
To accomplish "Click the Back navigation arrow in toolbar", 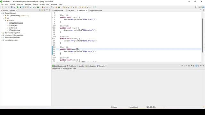I will pyautogui.click(x=85, y=7).
